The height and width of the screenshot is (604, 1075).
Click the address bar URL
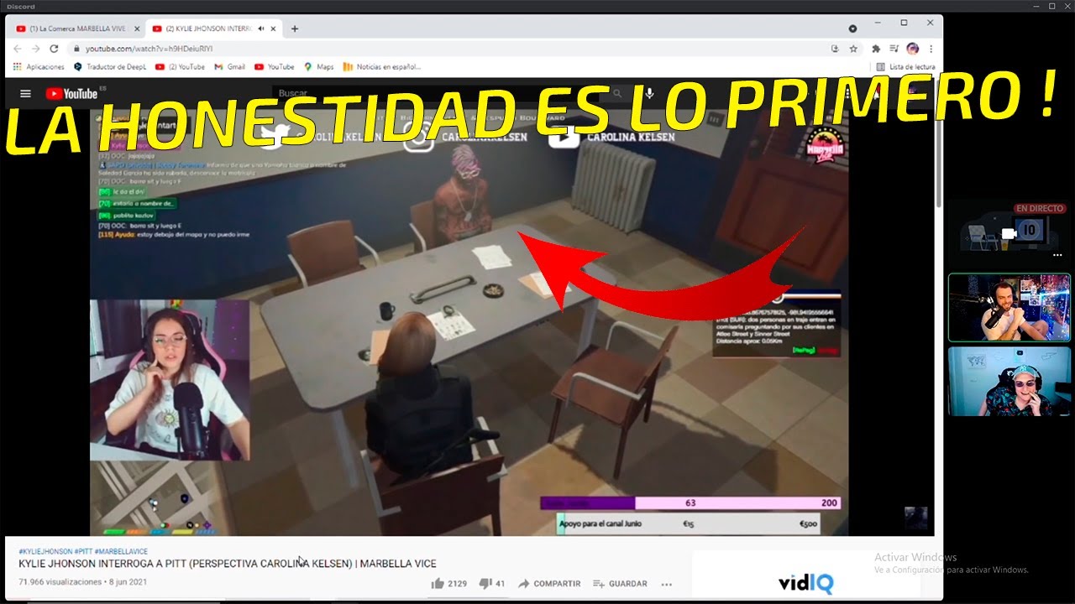(149, 49)
